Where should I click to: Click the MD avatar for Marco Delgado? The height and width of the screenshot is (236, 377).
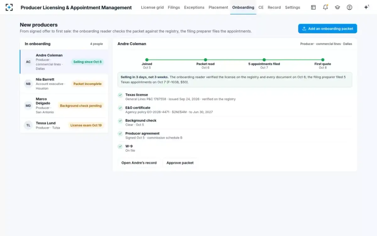[x=28, y=106]
